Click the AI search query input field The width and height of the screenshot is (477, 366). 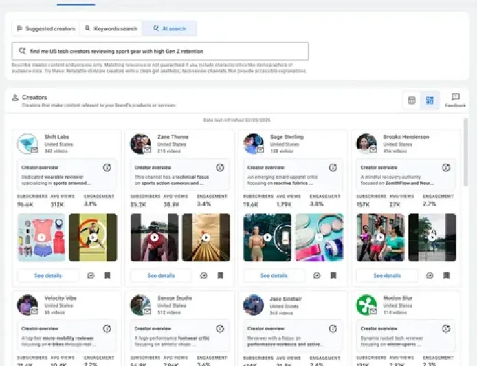click(160, 51)
